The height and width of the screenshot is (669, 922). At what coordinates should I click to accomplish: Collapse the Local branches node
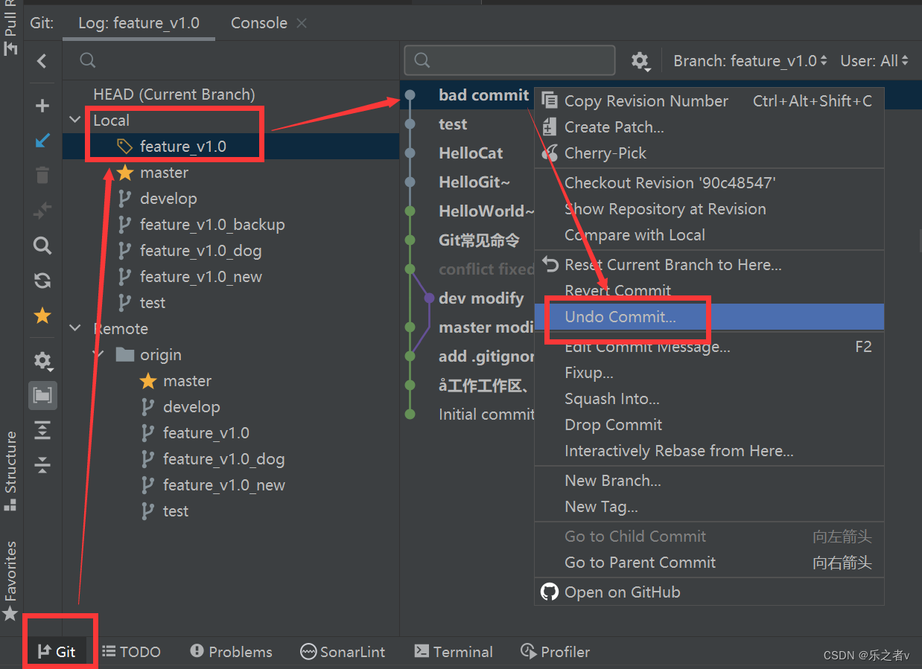(x=75, y=121)
